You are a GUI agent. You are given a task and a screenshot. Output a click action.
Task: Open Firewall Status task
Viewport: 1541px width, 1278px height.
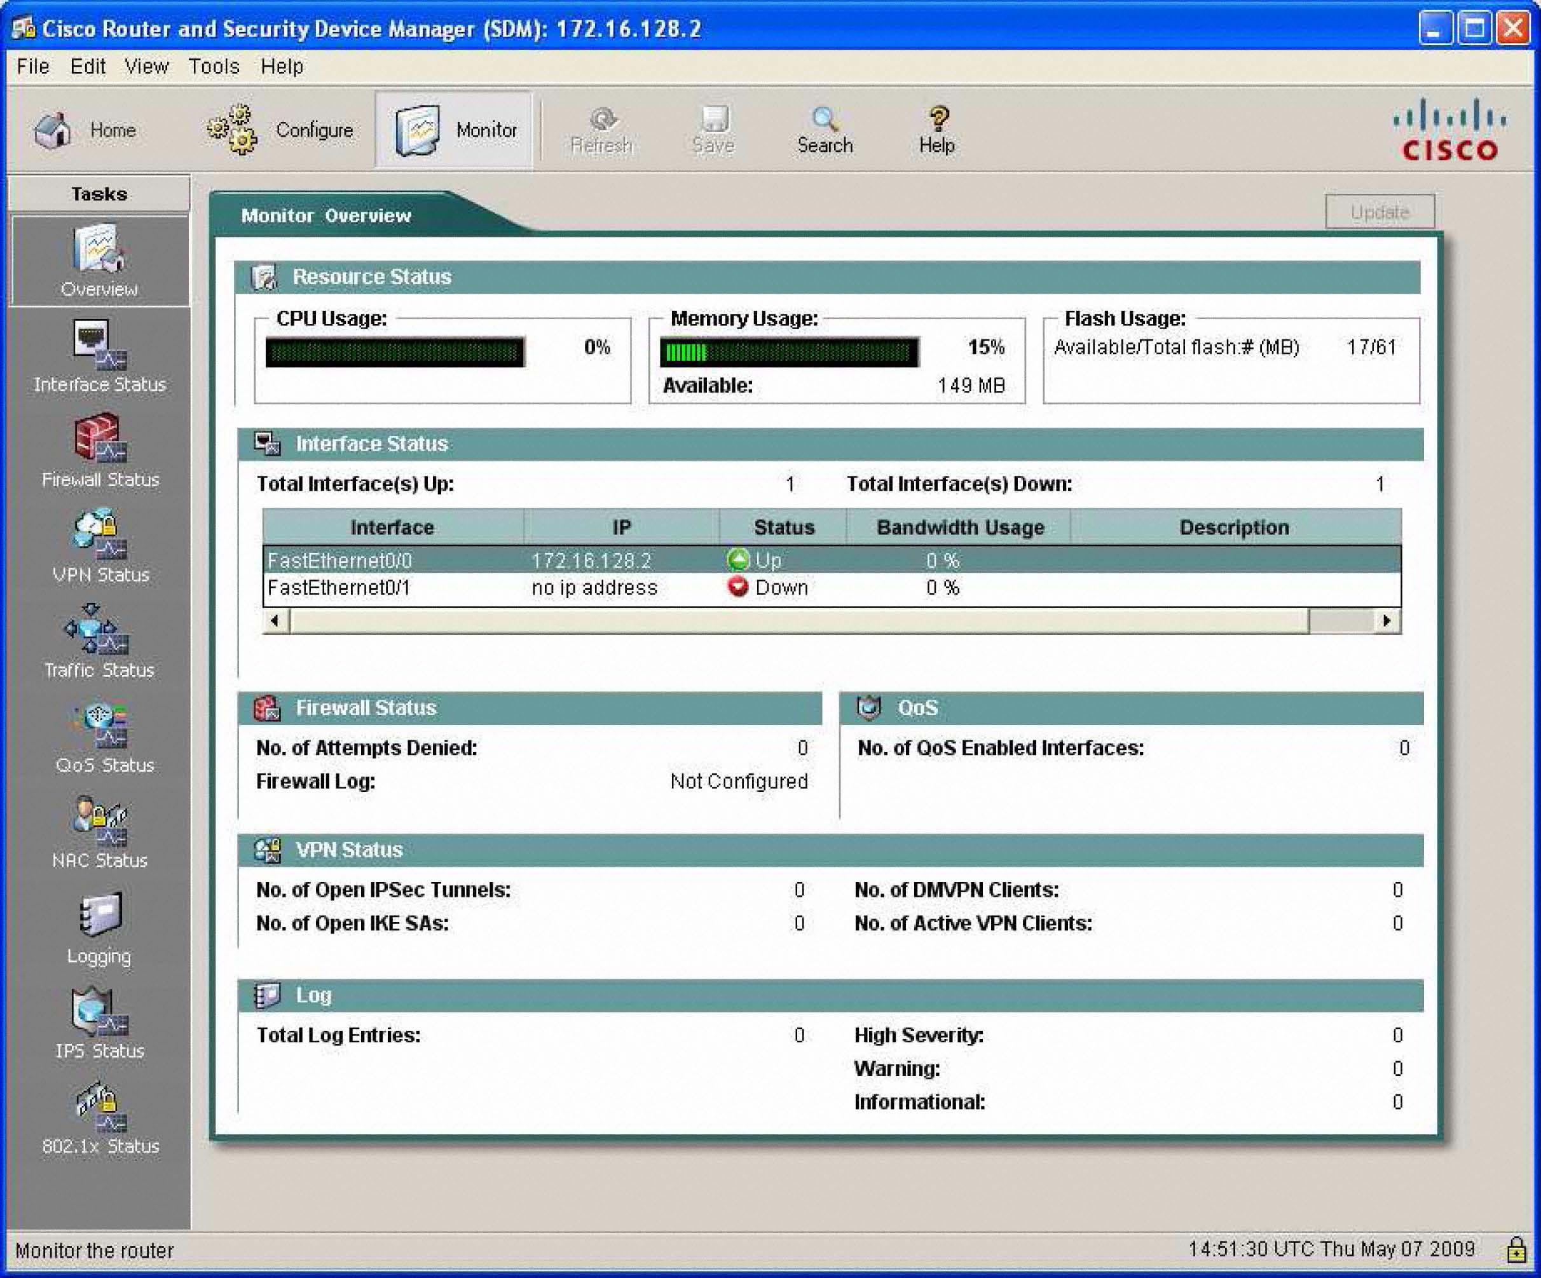click(x=100, y=451)
